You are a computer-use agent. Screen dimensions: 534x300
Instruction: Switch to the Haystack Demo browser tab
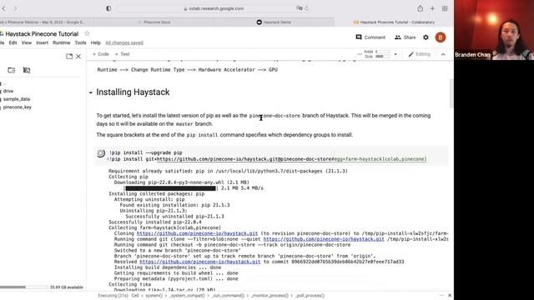(x=275, y=22)
